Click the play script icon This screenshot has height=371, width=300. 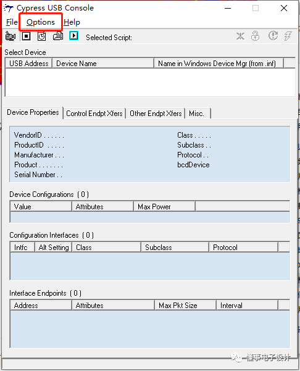73,36
